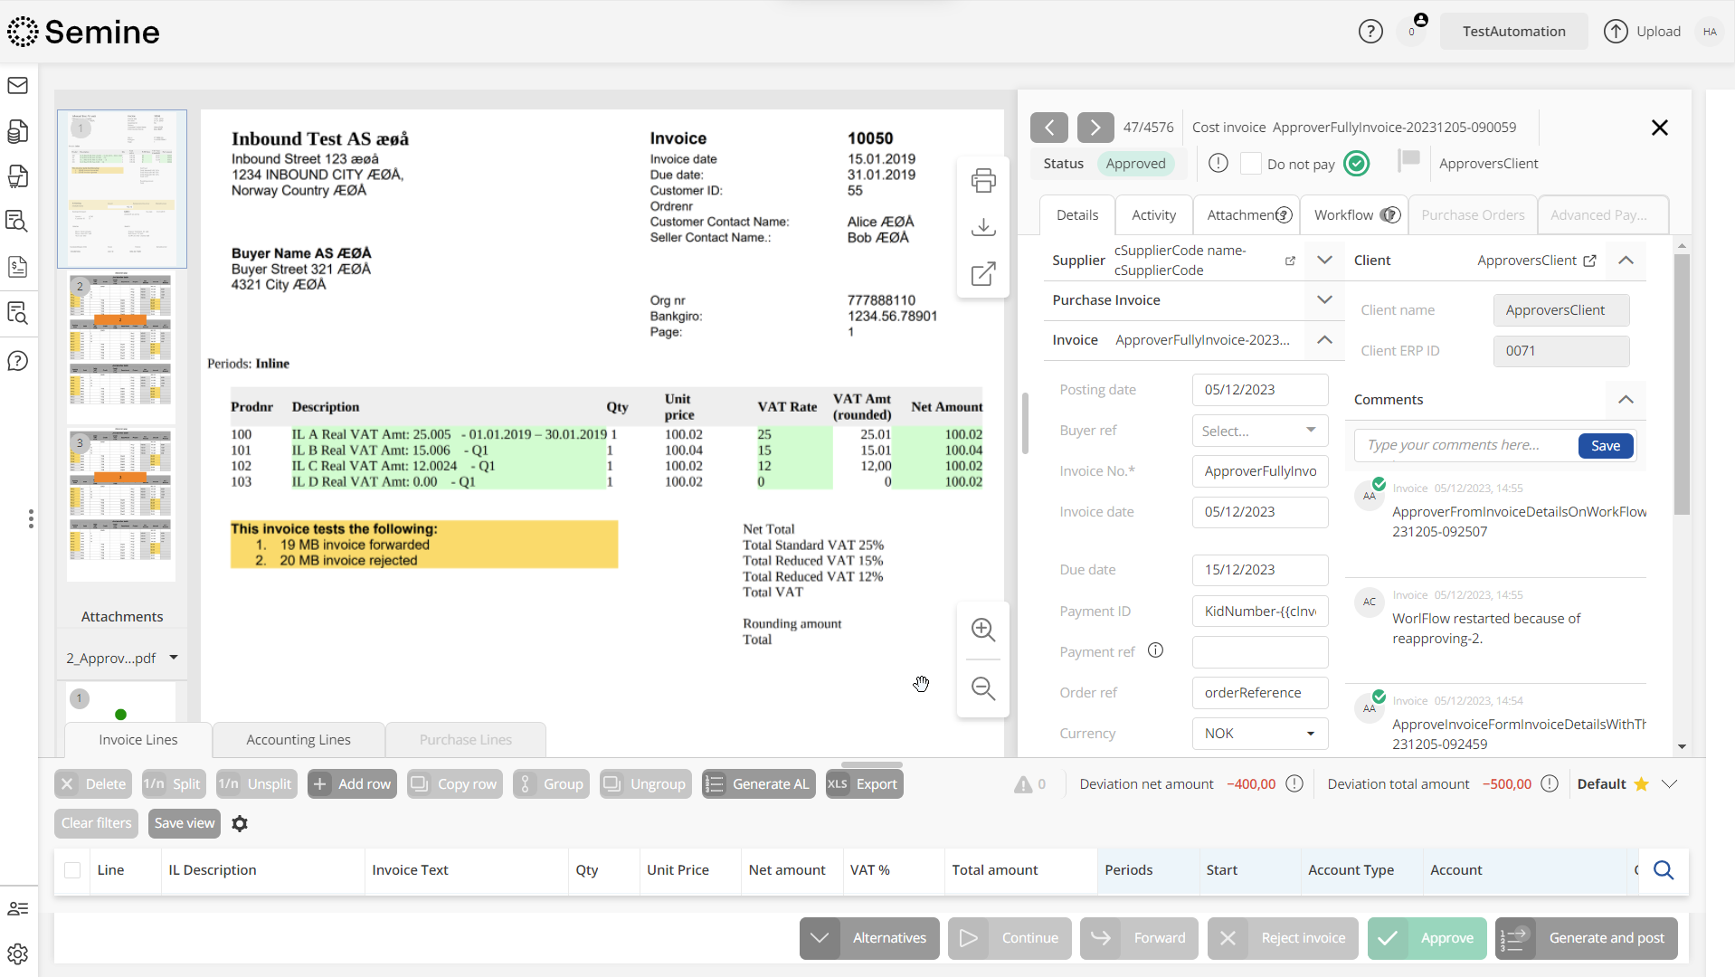The height and width of the screenshot is (977, 1735).
Task: Select the print icon on the invoice preview
Action: pyautogui.click(x=983, y=180)
